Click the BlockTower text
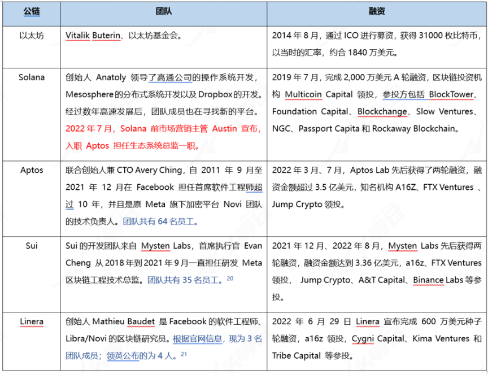The width and height of the screenshot is (488, 374). (451, 94)
